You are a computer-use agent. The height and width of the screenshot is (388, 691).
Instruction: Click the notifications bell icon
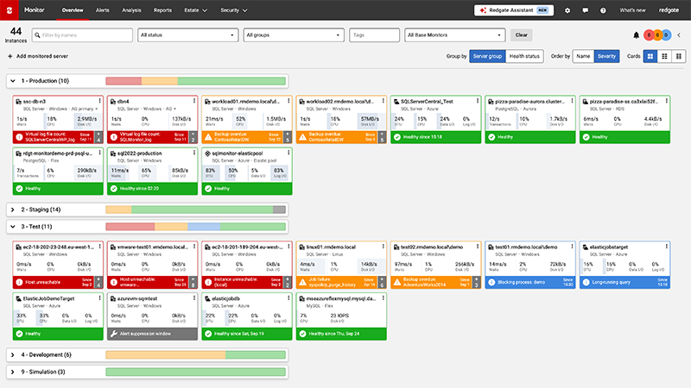636,35
